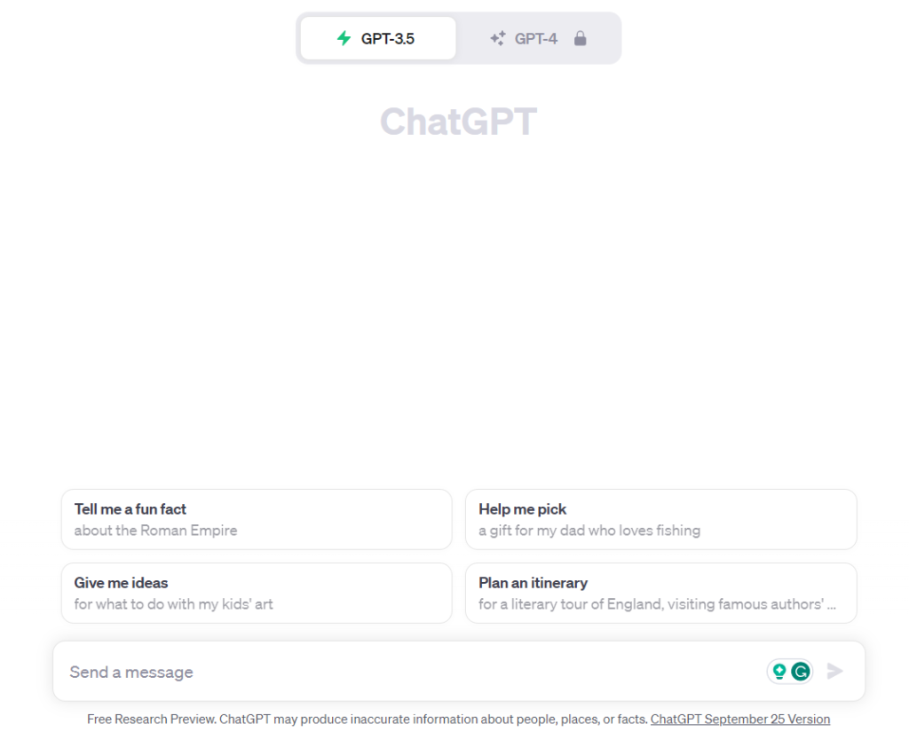Click the ChatGPT heading logo
Image resolution: width=909 pixels, height=732 pixels.
click(x=458, y=121)
